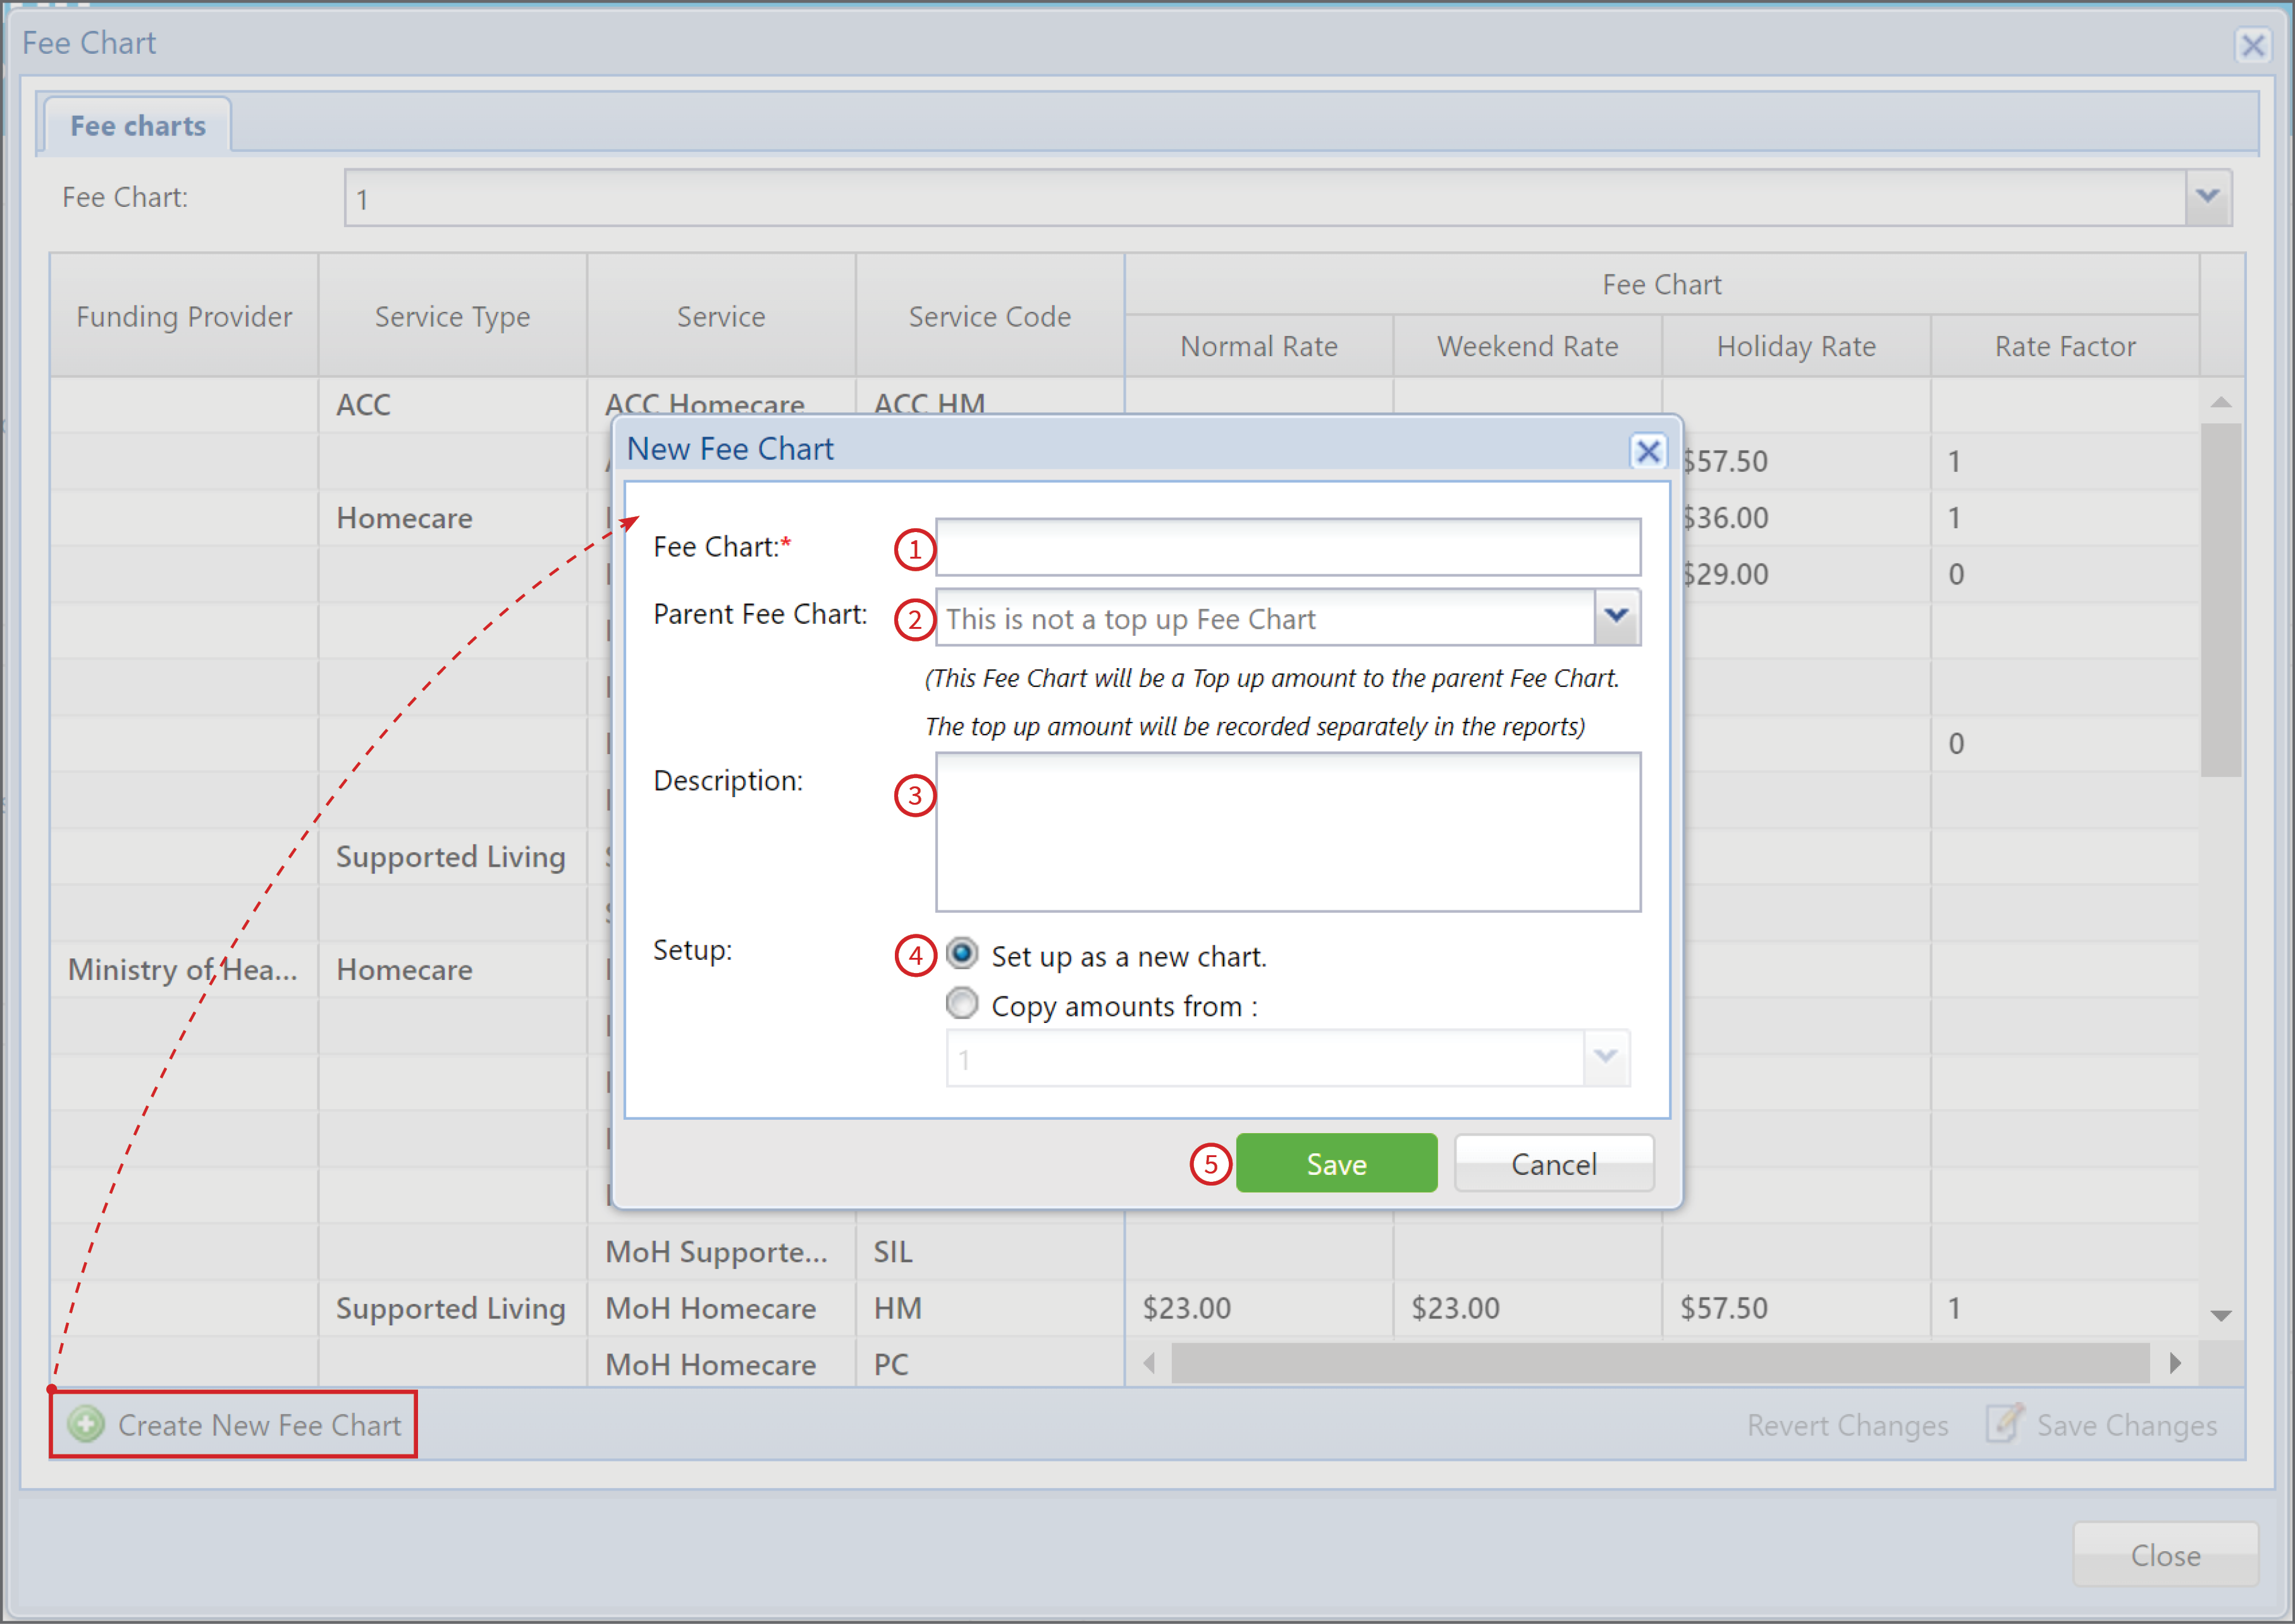Open the top Fee Chart selector dropdown
The image size is (2295, 1624).
tap(2208, 197)
